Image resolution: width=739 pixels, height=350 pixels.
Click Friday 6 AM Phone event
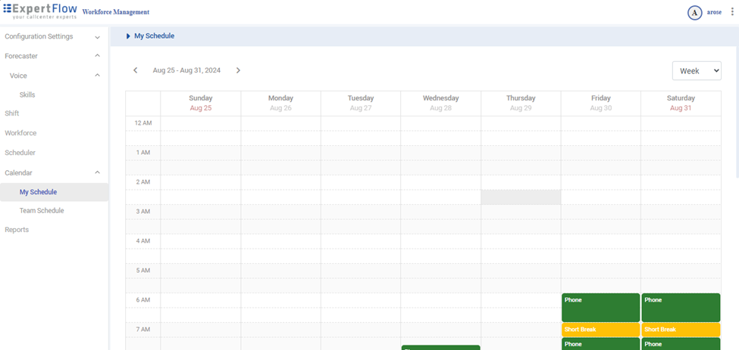tap(600, 307)
